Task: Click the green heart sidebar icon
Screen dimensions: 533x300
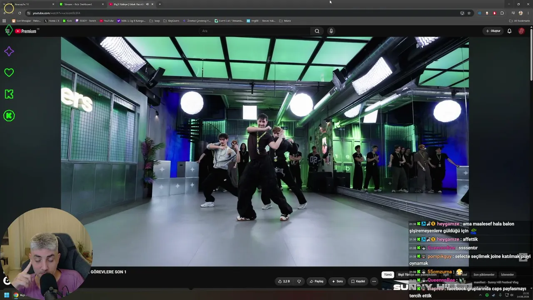Action: point(9,72)
